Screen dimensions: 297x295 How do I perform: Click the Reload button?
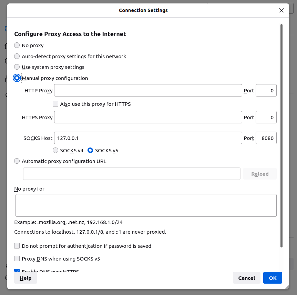pyautogui.click(x=260, y=174)
